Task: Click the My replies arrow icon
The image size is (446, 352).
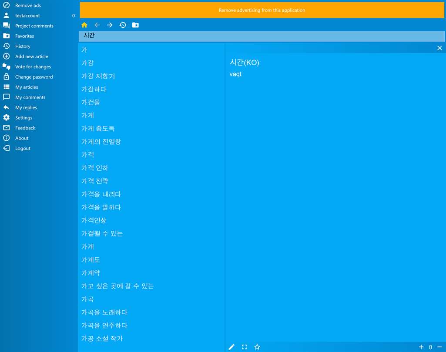Action: point(6,107)
